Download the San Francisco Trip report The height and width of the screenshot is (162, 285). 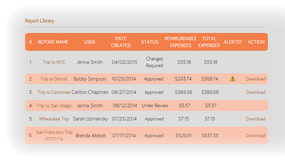(x=256, y=136)
